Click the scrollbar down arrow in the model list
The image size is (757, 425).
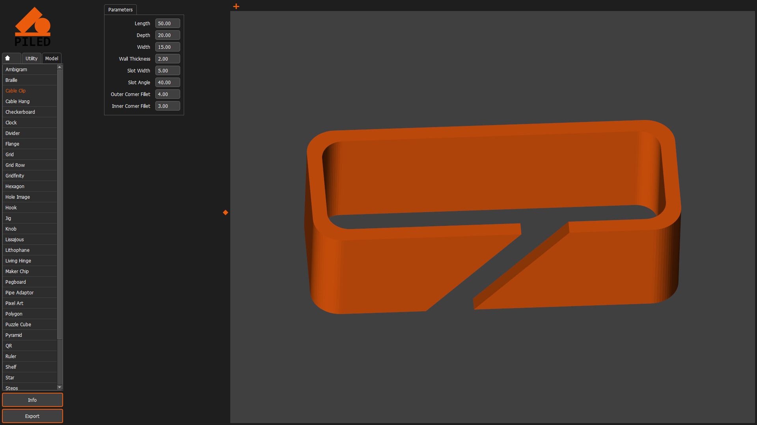[60, 387]
